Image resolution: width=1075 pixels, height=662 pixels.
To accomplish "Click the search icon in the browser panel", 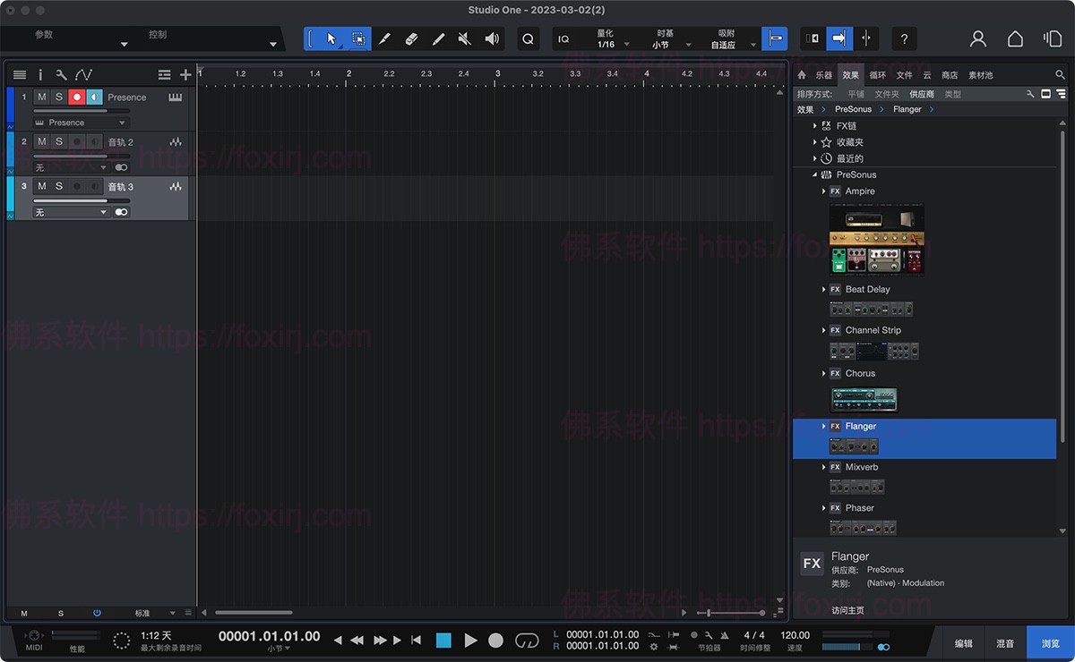I will pos(1060,74).
